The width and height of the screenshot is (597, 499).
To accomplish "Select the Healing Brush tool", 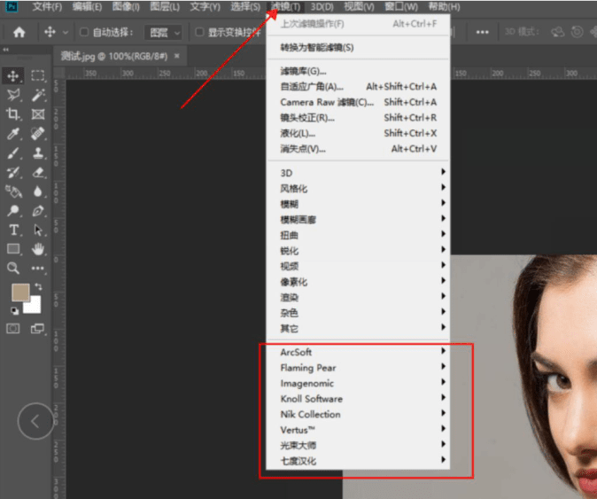I will [38, 133].
